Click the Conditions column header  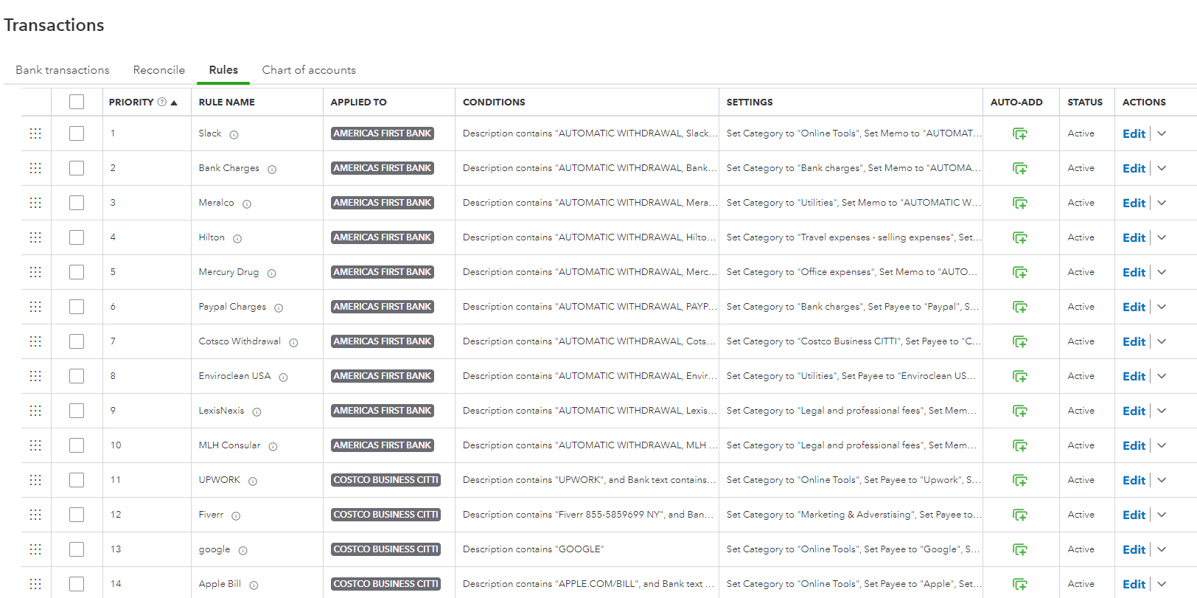pyautogui.click(x=494, y=102)
